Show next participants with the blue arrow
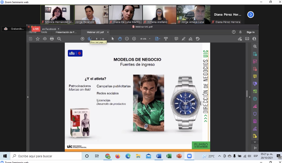Screen dimensions: 282x163 [251, 15]
